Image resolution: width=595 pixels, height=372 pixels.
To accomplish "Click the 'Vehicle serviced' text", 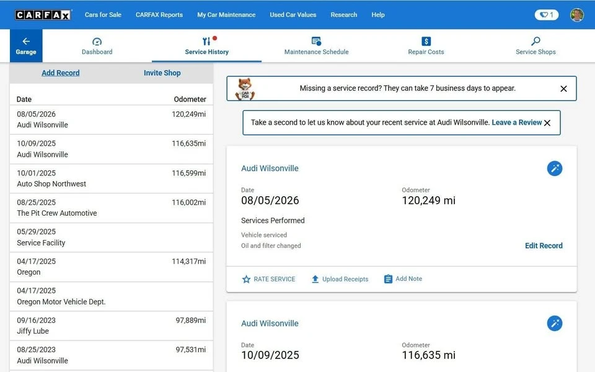I will coord(264,235).
